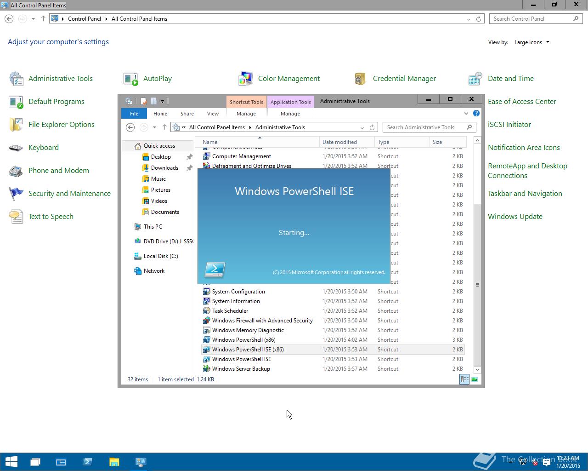Switch to large thumbnails view button
The height and width of the screenshot is (471, 588).
pos(475,379)
